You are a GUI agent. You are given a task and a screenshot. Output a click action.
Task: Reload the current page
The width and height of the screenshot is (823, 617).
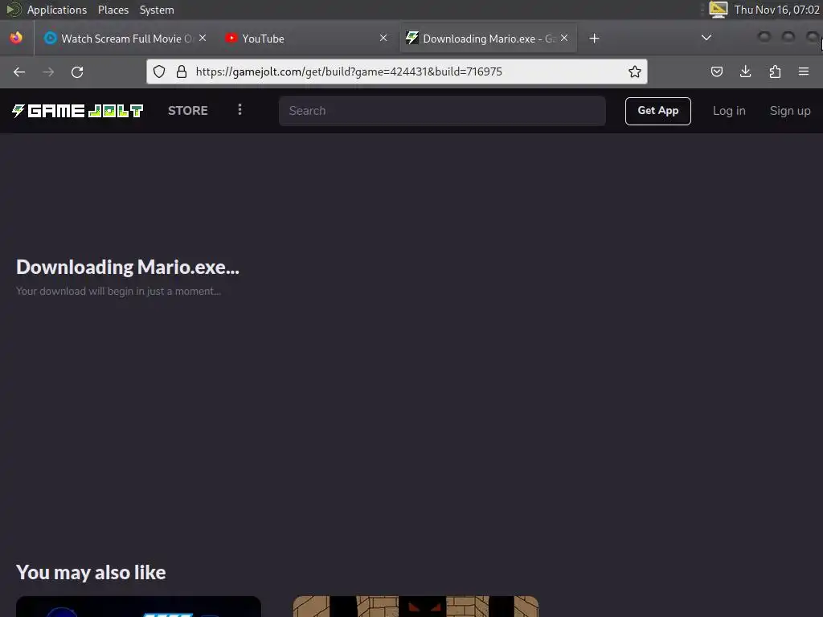[x=77, y=72]
